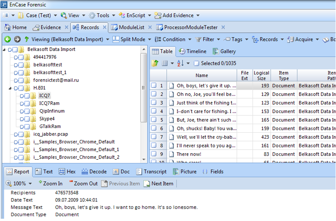
Task: Select row 'Oh no, Joe, you'll feel be...'
Action: [x=206, y=94]
